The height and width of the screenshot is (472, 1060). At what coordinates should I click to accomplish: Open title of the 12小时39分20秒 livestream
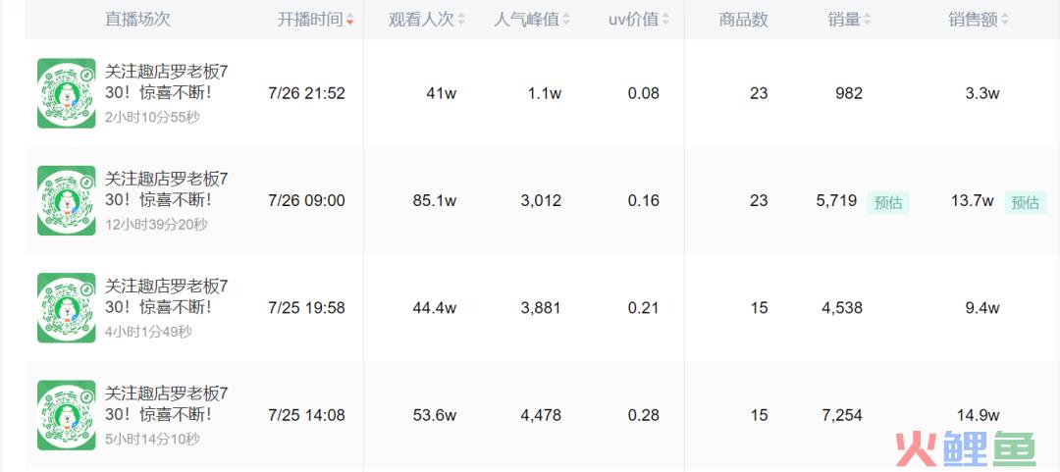[166, 189]
